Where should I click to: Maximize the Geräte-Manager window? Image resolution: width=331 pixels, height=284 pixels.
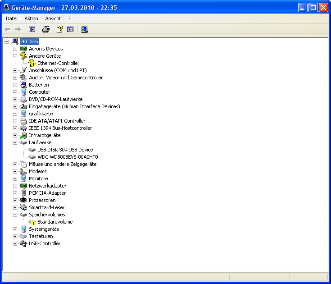point(313,8)
